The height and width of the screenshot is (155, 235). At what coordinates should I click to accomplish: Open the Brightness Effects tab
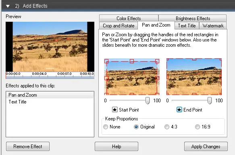193,18
